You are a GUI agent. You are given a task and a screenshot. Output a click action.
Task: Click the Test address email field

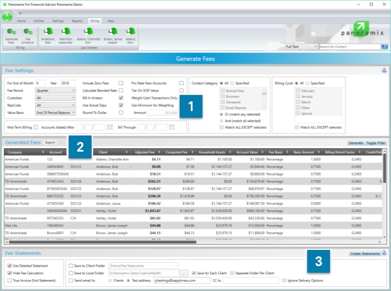182,280
